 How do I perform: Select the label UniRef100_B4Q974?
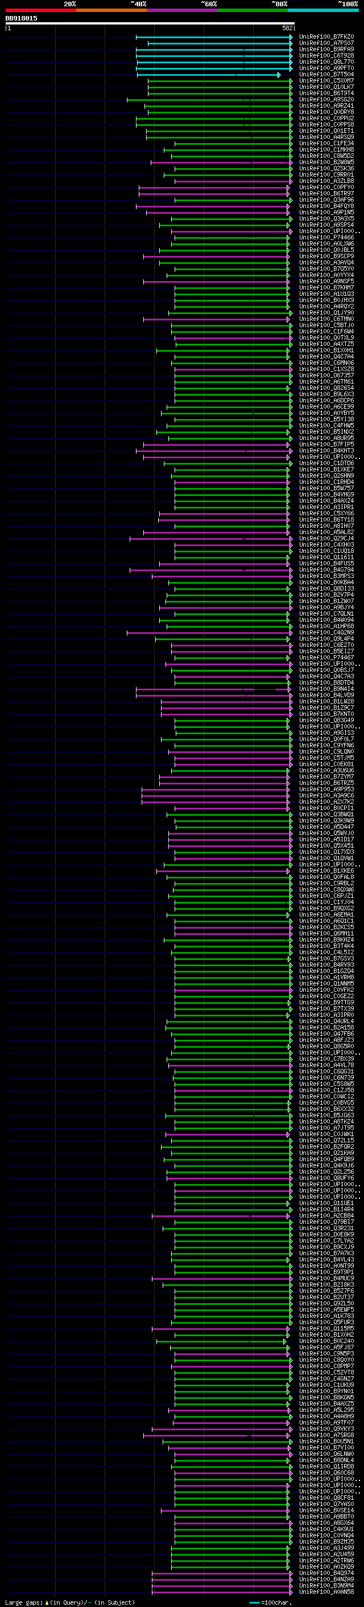pos(326,1573)
